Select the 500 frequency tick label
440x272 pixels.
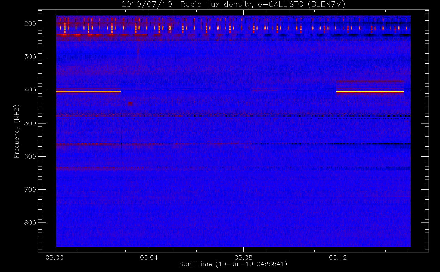(x=30, y=123)
